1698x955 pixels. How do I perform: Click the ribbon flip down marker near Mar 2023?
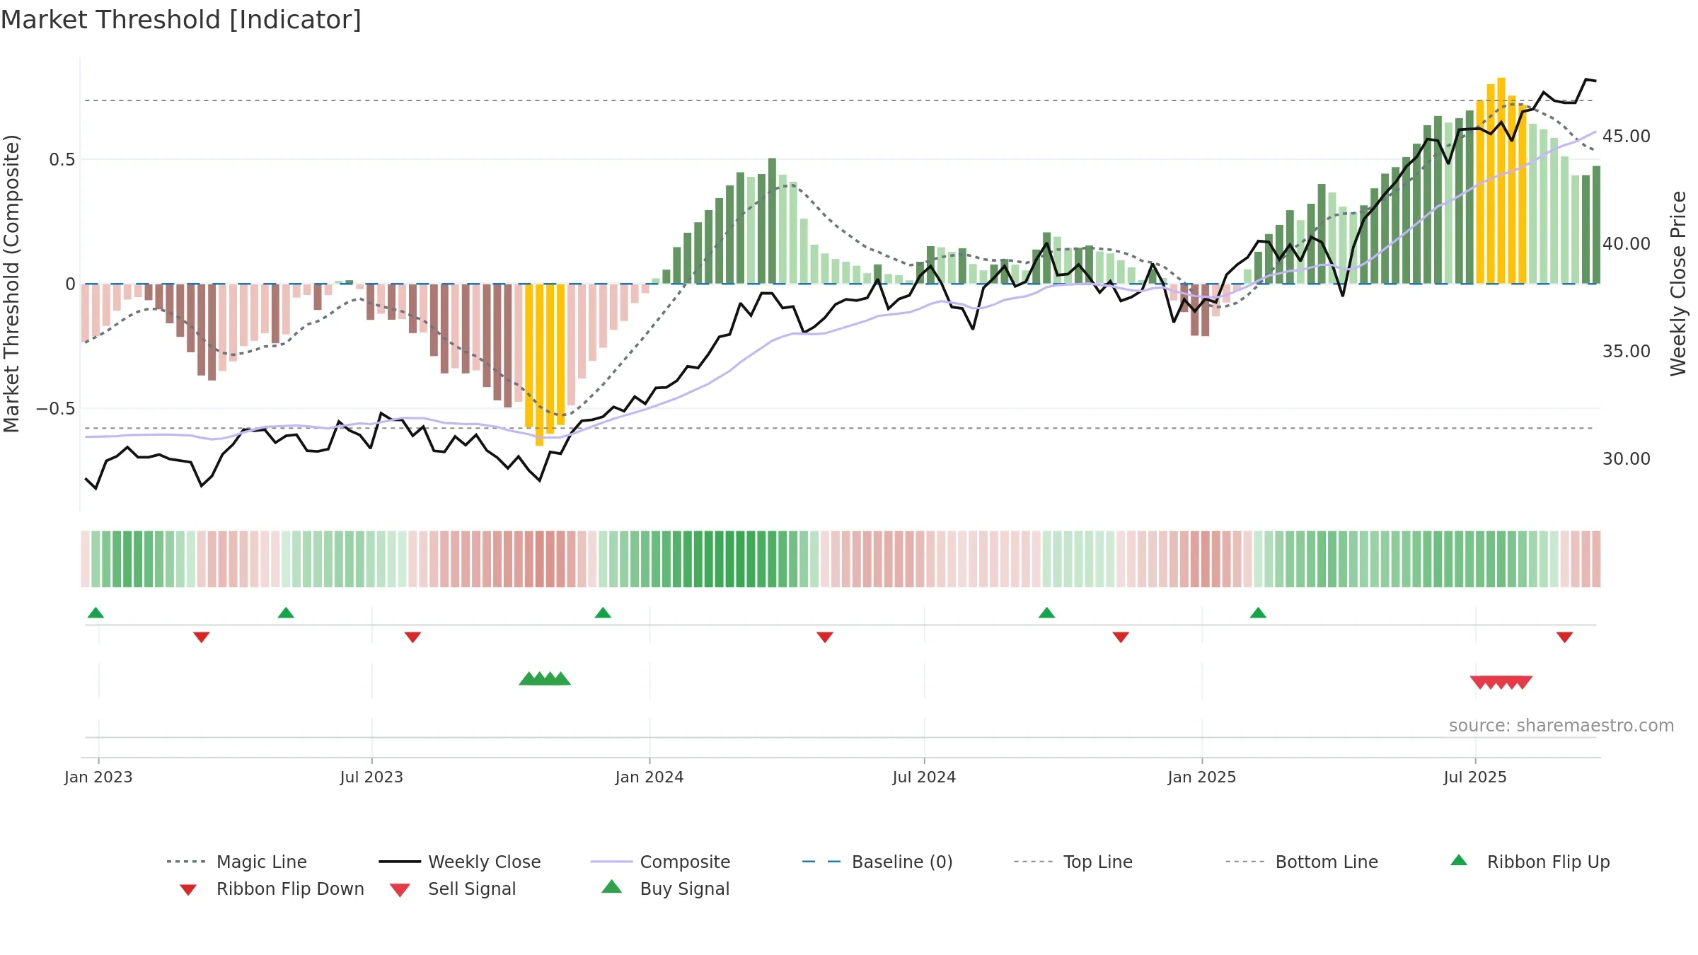click(202, 637)
